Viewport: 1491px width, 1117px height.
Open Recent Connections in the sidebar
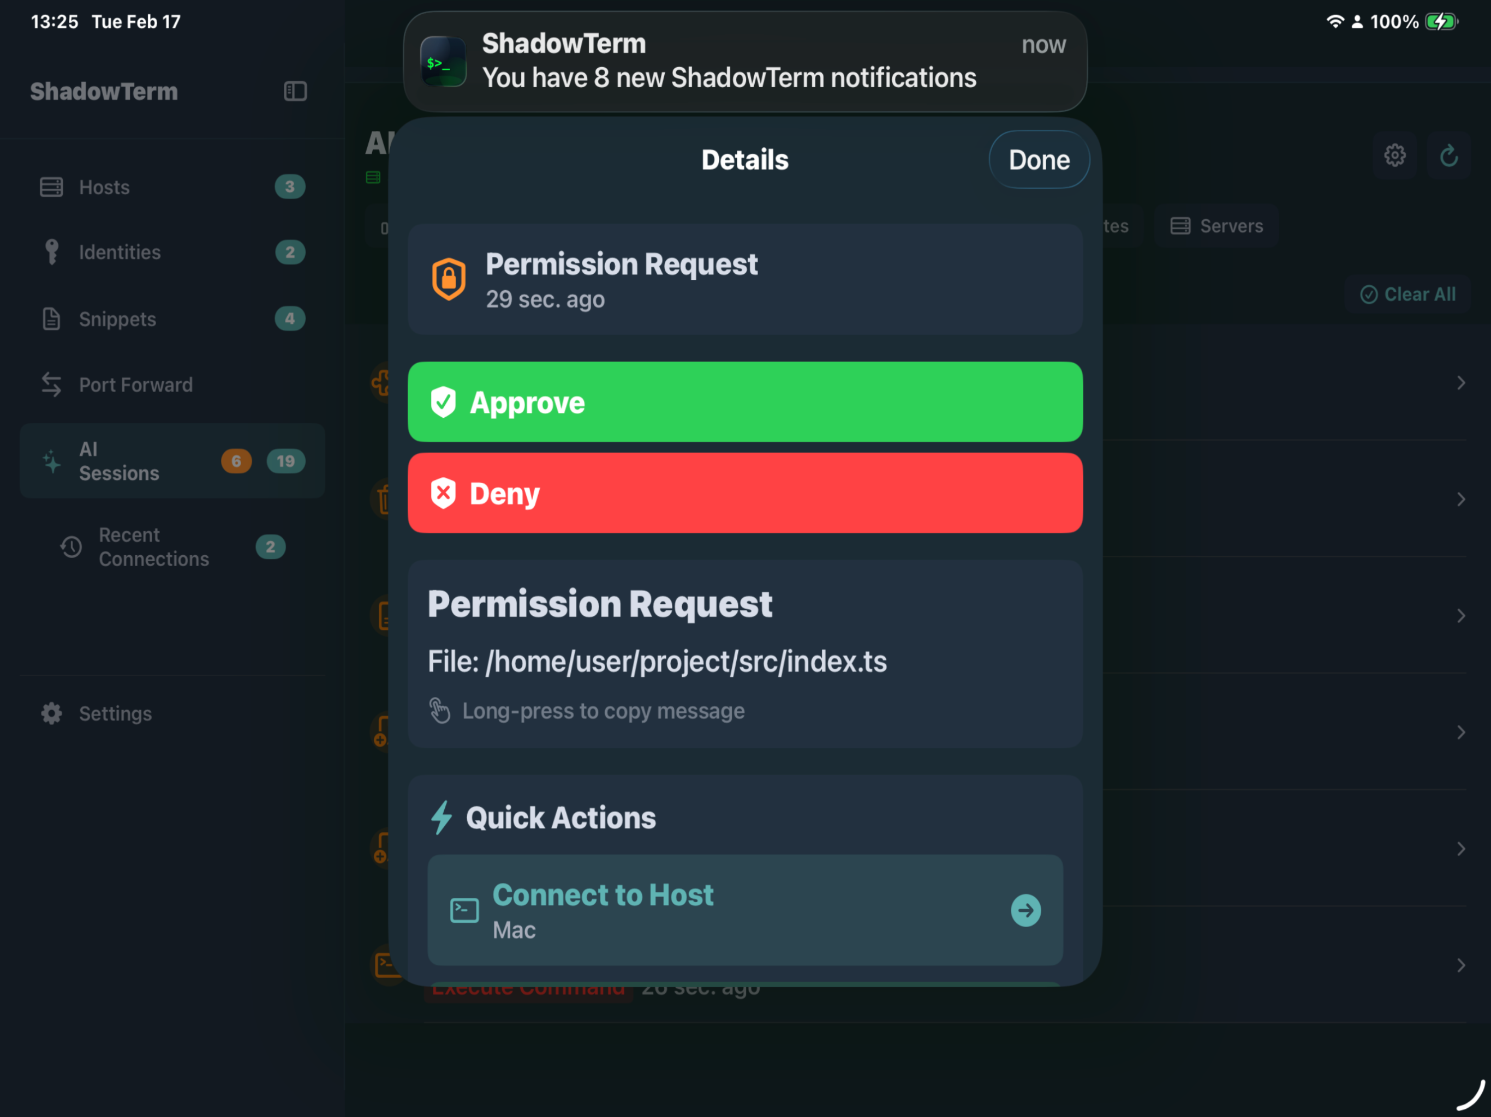point(172,547)
